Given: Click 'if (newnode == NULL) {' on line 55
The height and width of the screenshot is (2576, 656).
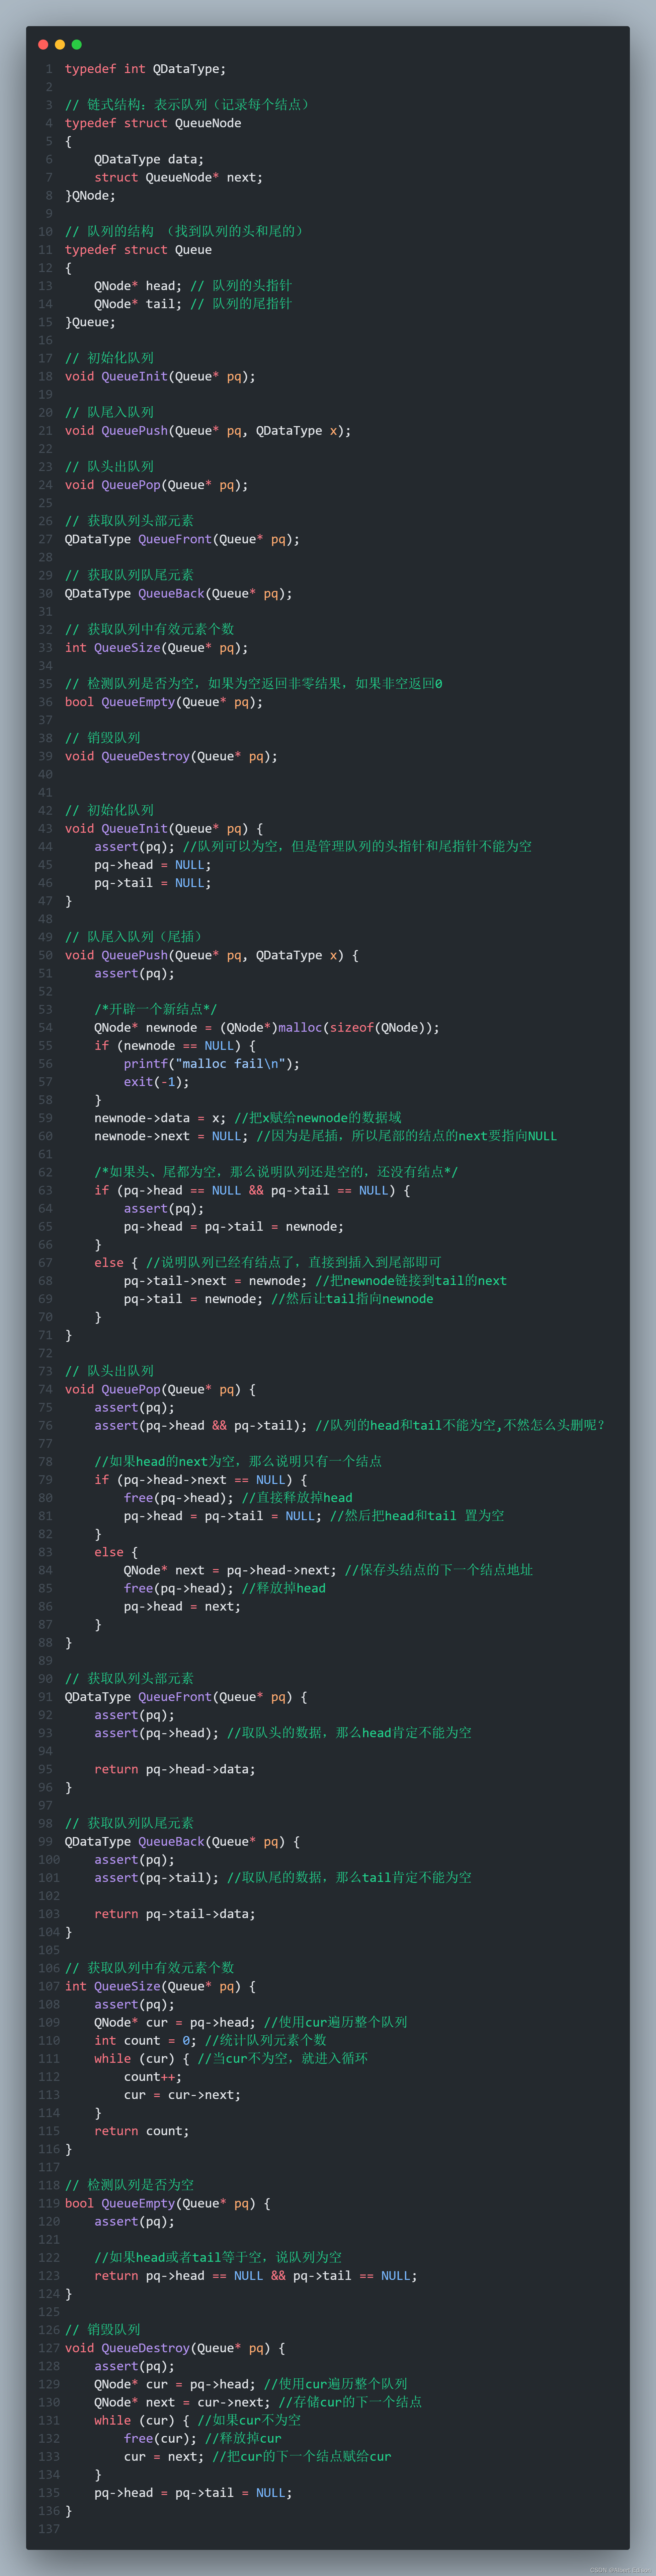Looking at the screenshot, I should pos(175,1046).
